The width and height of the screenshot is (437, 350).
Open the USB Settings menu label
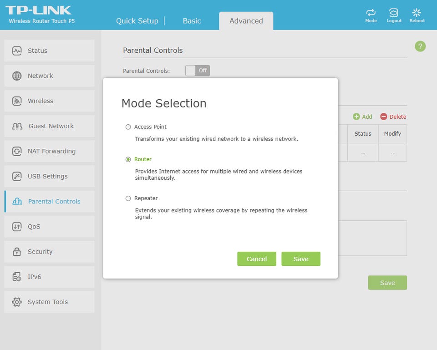click(47, 177)
